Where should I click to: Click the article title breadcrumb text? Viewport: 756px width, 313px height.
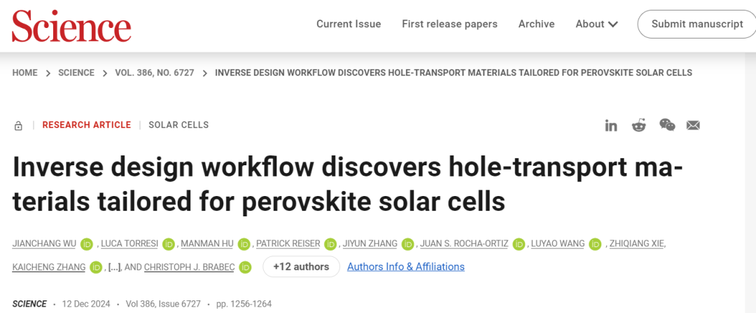(x=454, y=73)
